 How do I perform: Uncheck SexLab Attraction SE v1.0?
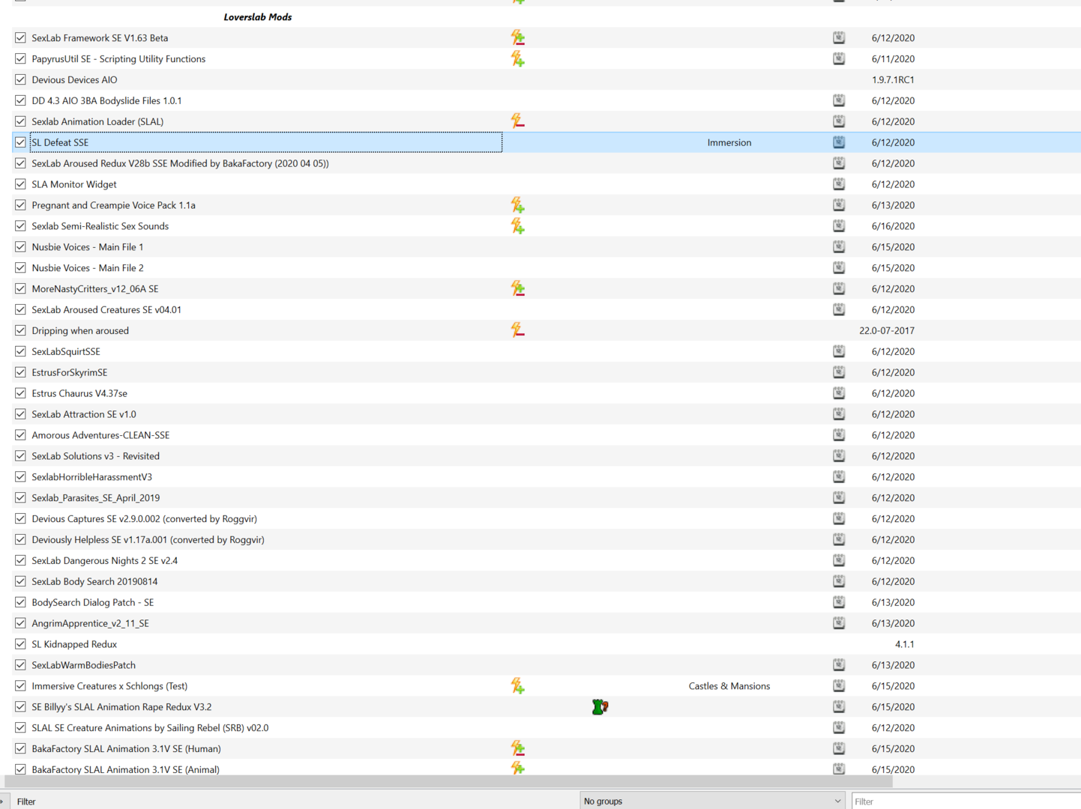tap(20, 414)
